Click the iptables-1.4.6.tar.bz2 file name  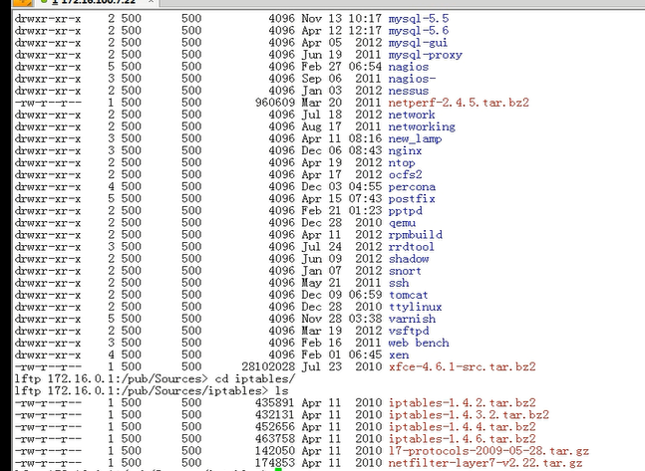pyautogui.click(x=462, y=438)
